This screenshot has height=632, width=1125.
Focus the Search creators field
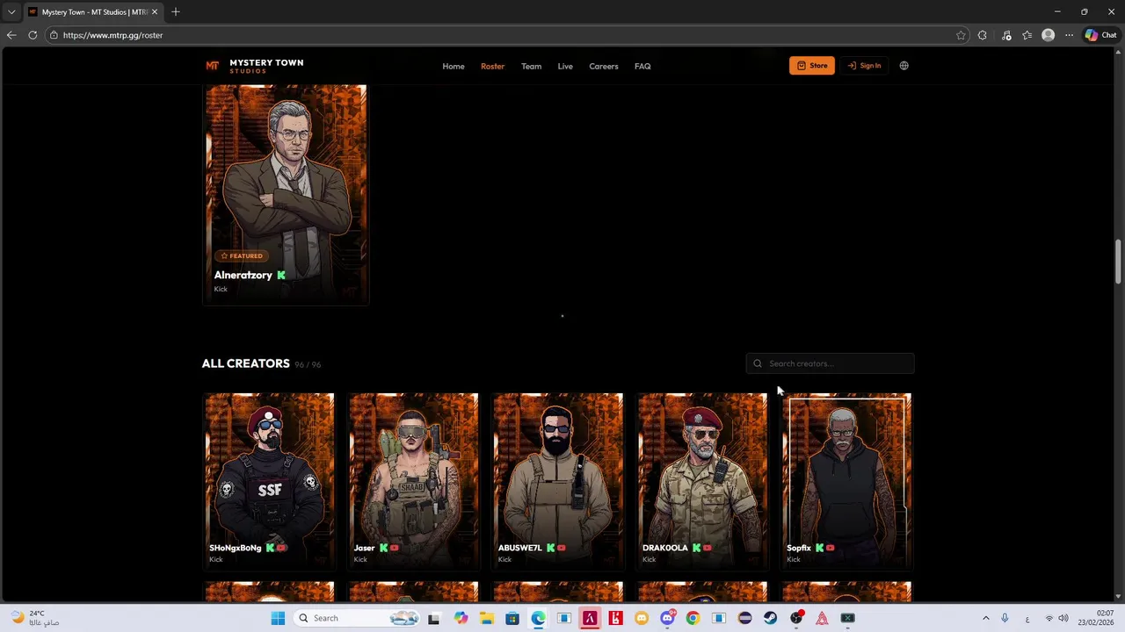tap(830, 363)
